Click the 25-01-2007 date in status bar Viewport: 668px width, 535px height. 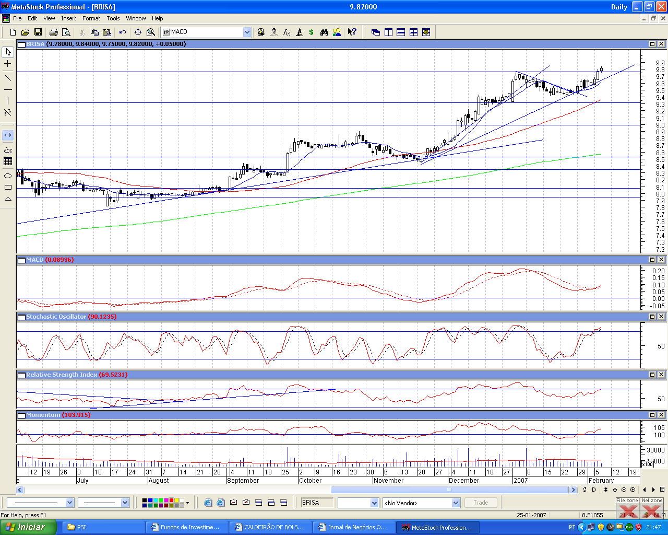click(x=531, y=515)
